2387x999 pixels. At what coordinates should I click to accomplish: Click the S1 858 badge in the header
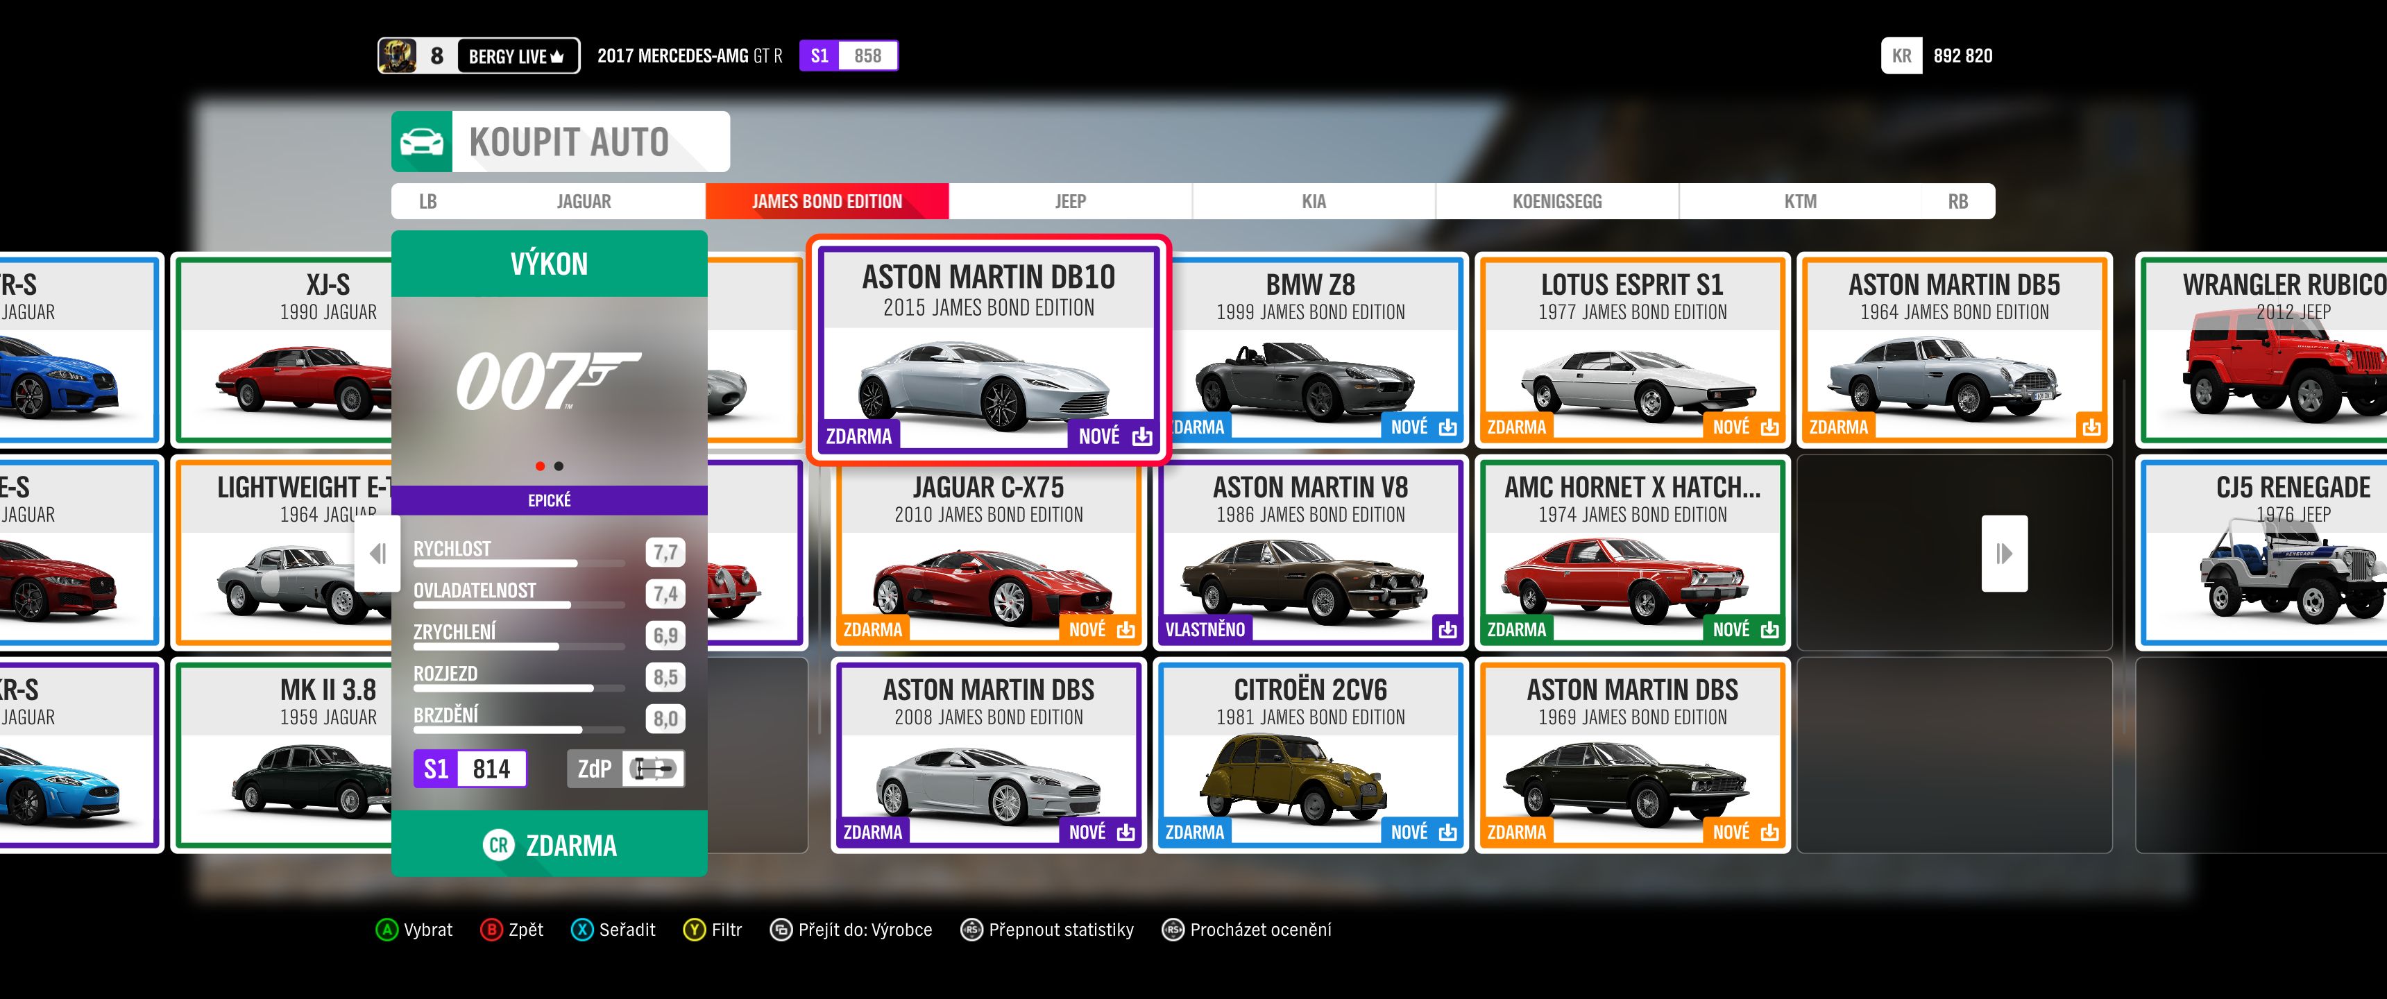(x=849, y=55)
